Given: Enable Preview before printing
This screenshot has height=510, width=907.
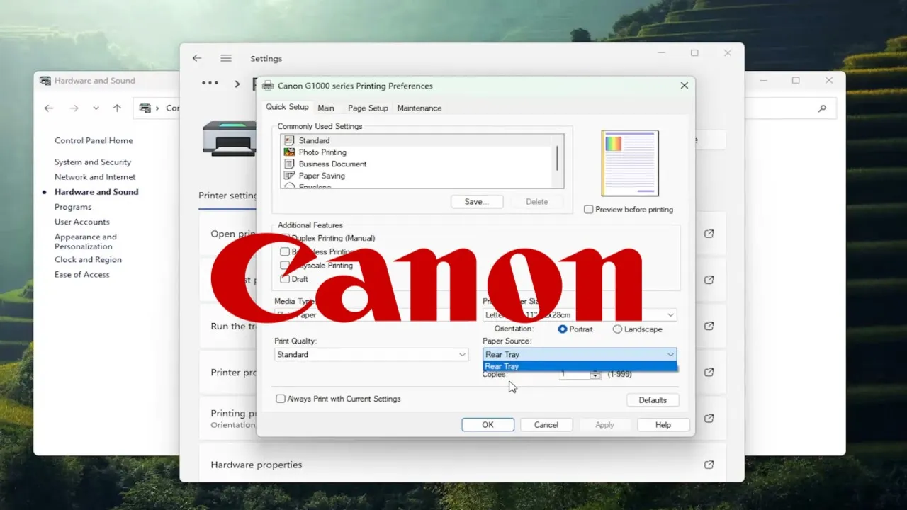Looking at the screenshot, I should coord(588,210).
